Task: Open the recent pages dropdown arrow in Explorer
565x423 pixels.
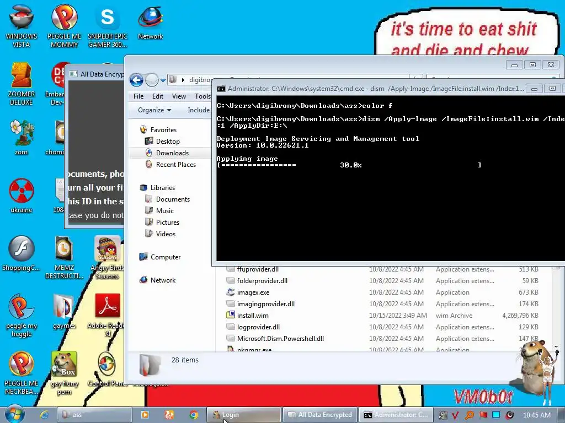Action: point(163,80)
